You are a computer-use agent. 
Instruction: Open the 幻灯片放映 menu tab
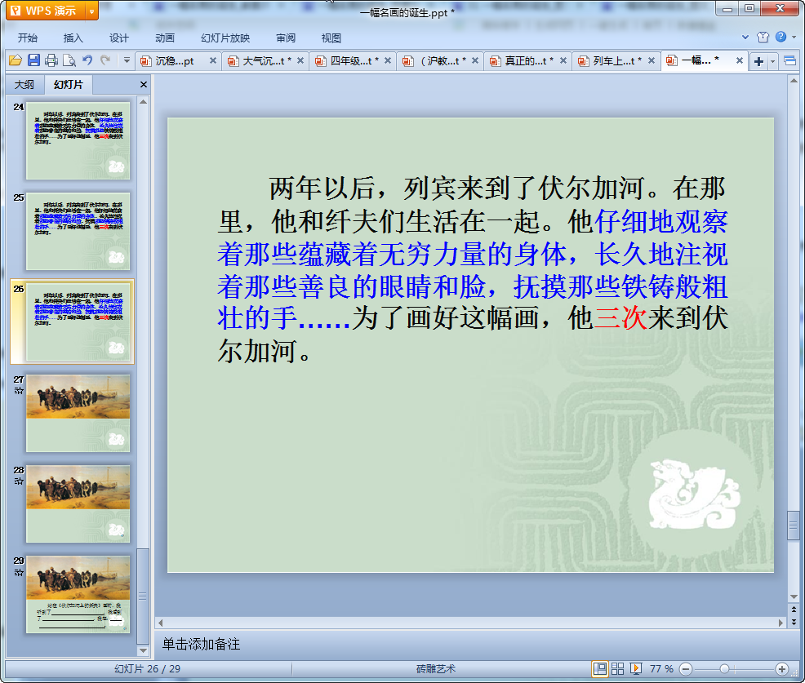click(225, 38)
